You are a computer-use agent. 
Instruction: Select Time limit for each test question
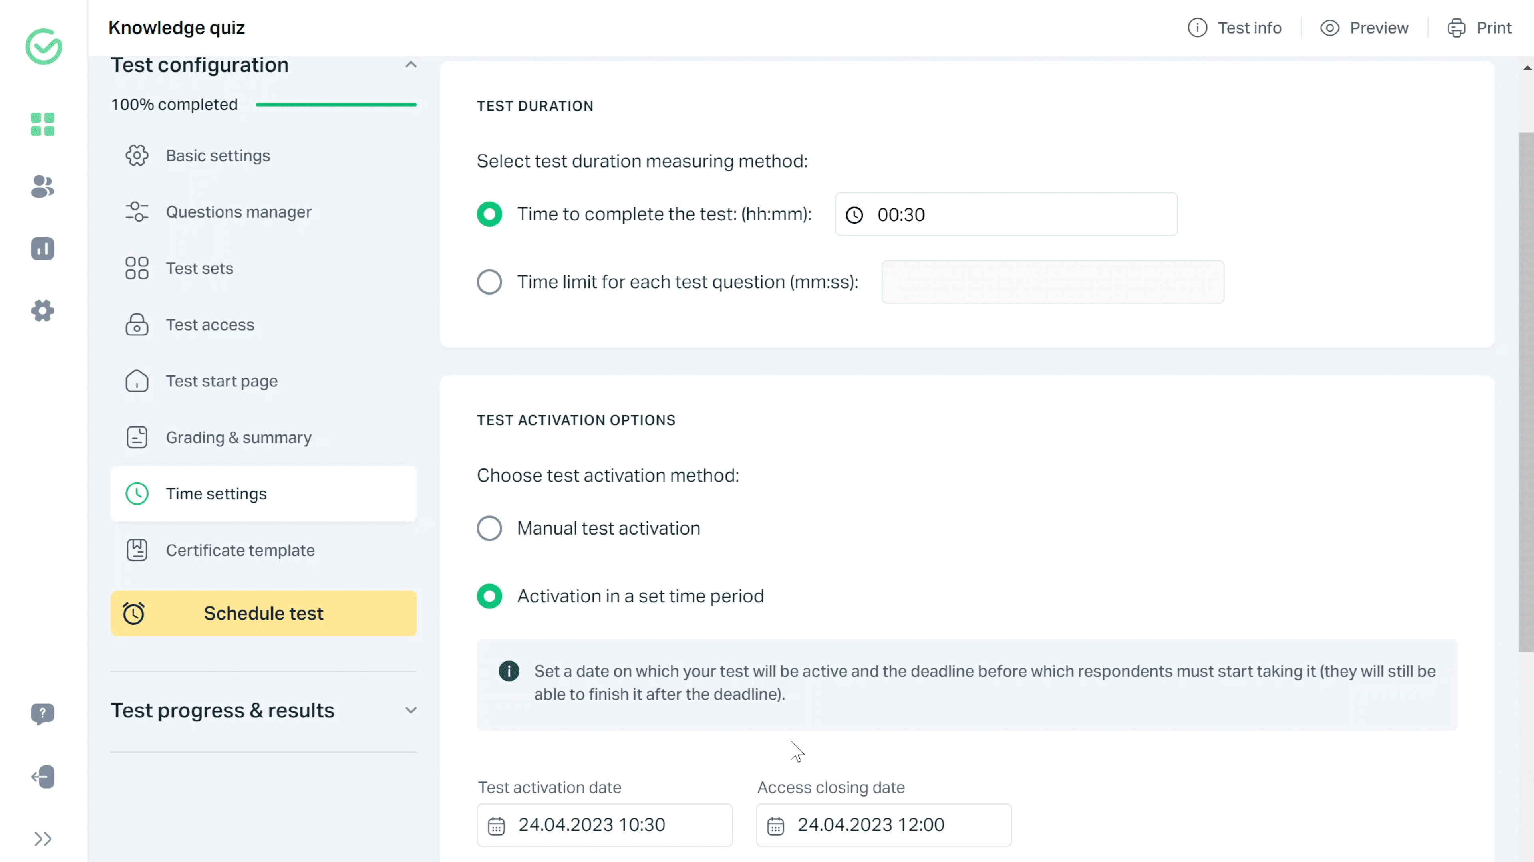coord(489,282)
